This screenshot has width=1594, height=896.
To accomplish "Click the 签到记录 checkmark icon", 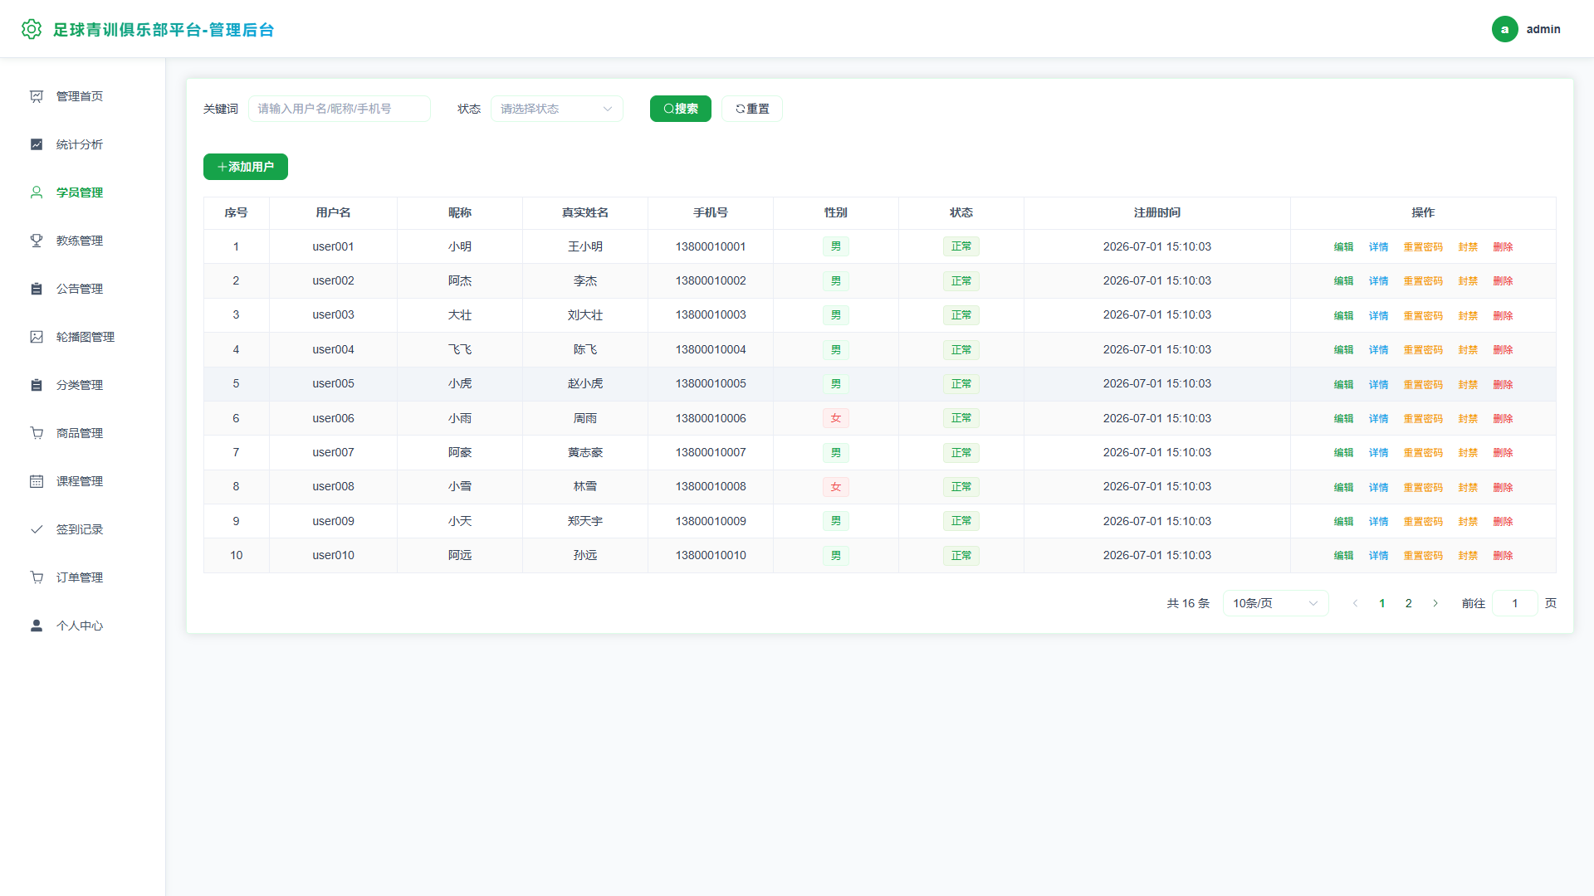I will pyautogui.click(x=37, y=529).
